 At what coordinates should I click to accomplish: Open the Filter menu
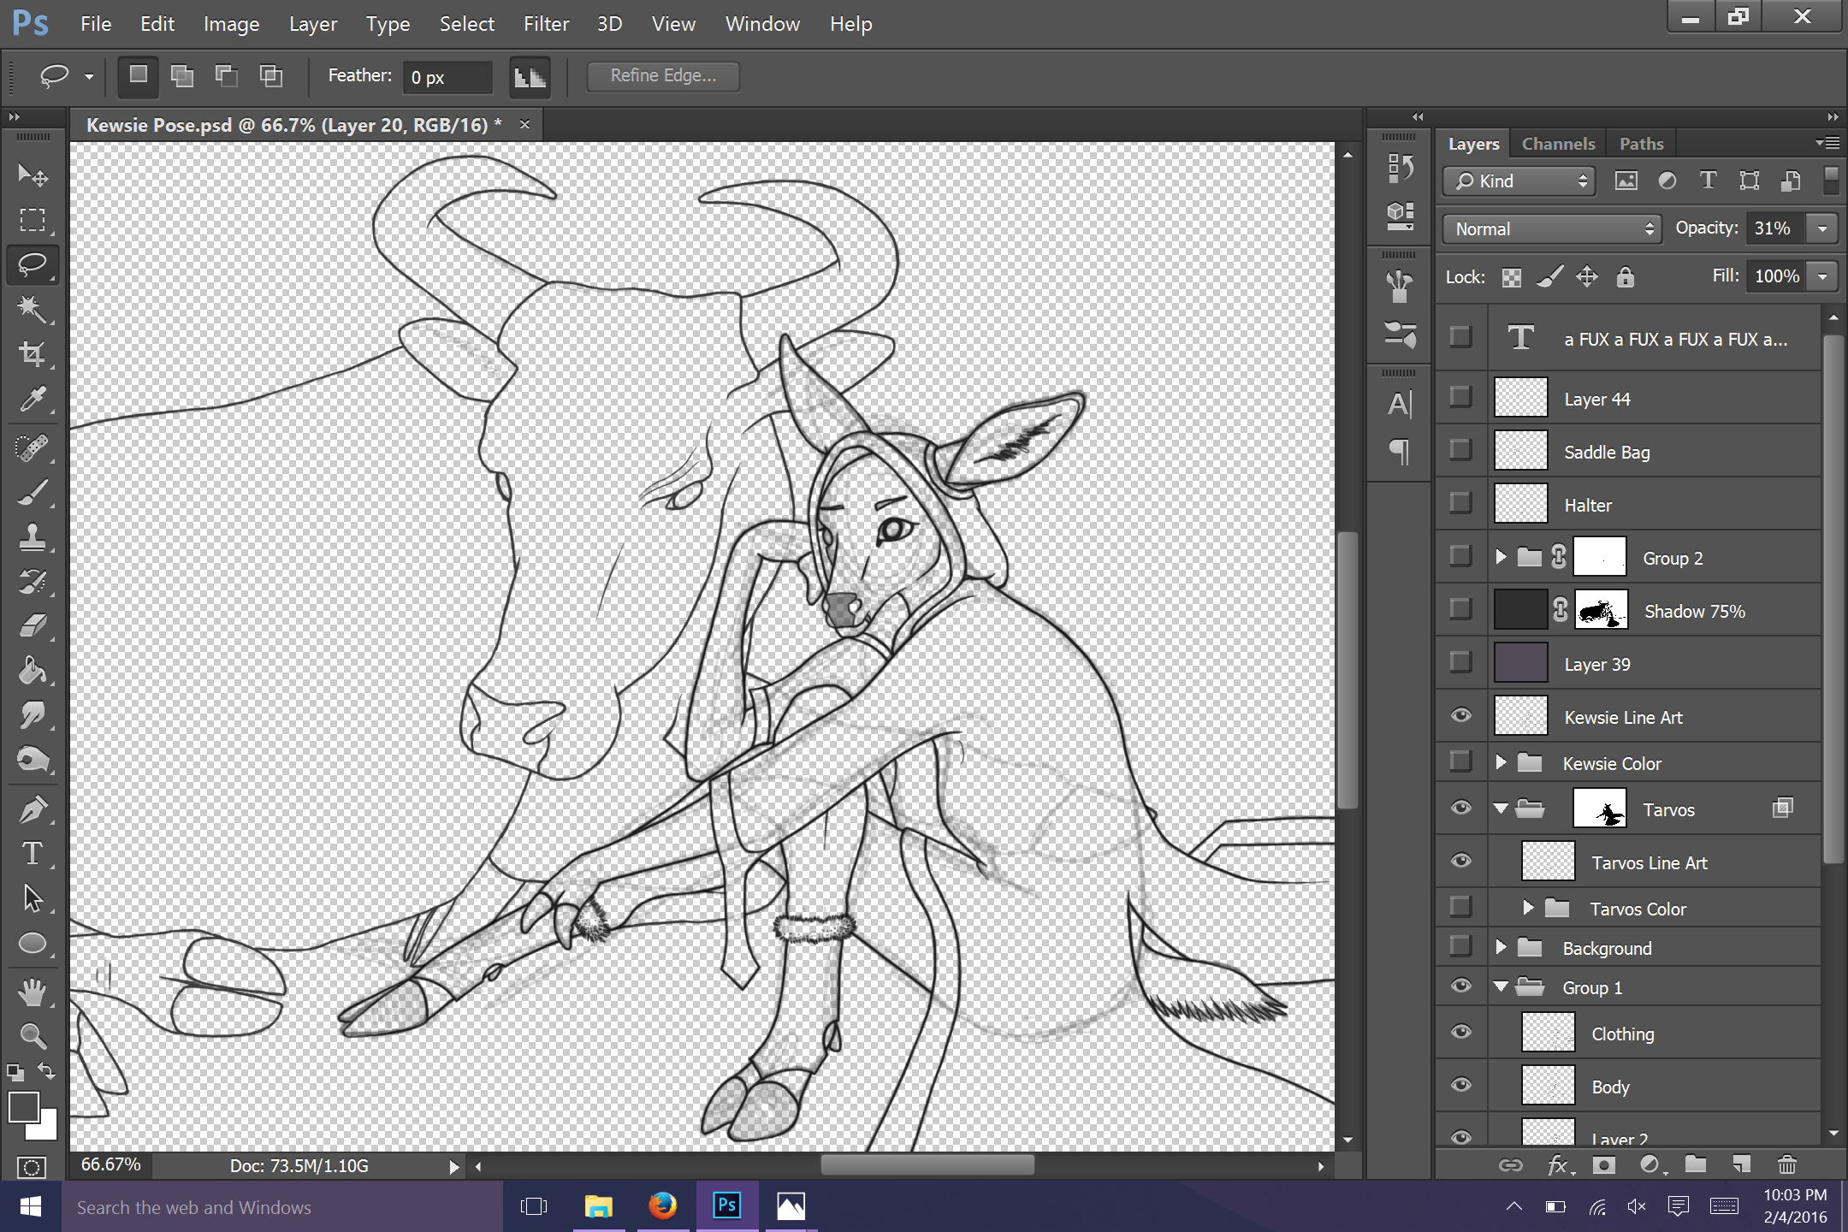tap(546, 24)
